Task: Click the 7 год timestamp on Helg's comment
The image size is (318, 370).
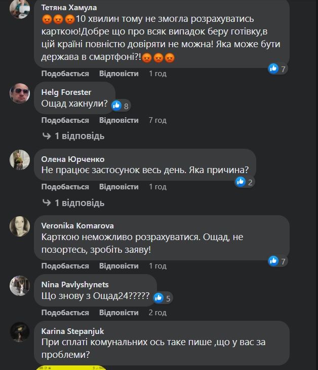Action: point(157,120)
